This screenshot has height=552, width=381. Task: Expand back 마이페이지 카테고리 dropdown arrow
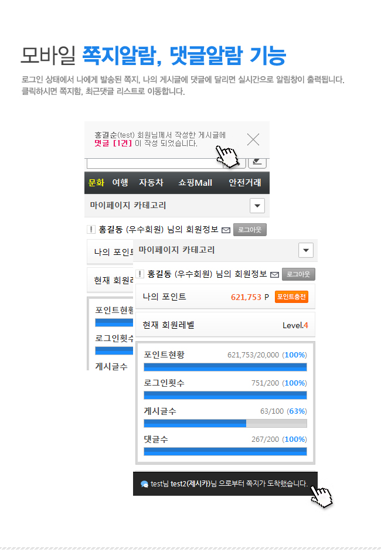(257, 206)
